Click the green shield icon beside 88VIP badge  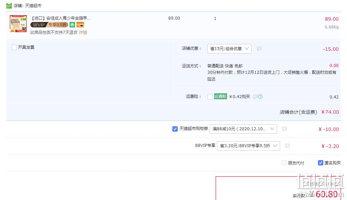tap(72, 25)
